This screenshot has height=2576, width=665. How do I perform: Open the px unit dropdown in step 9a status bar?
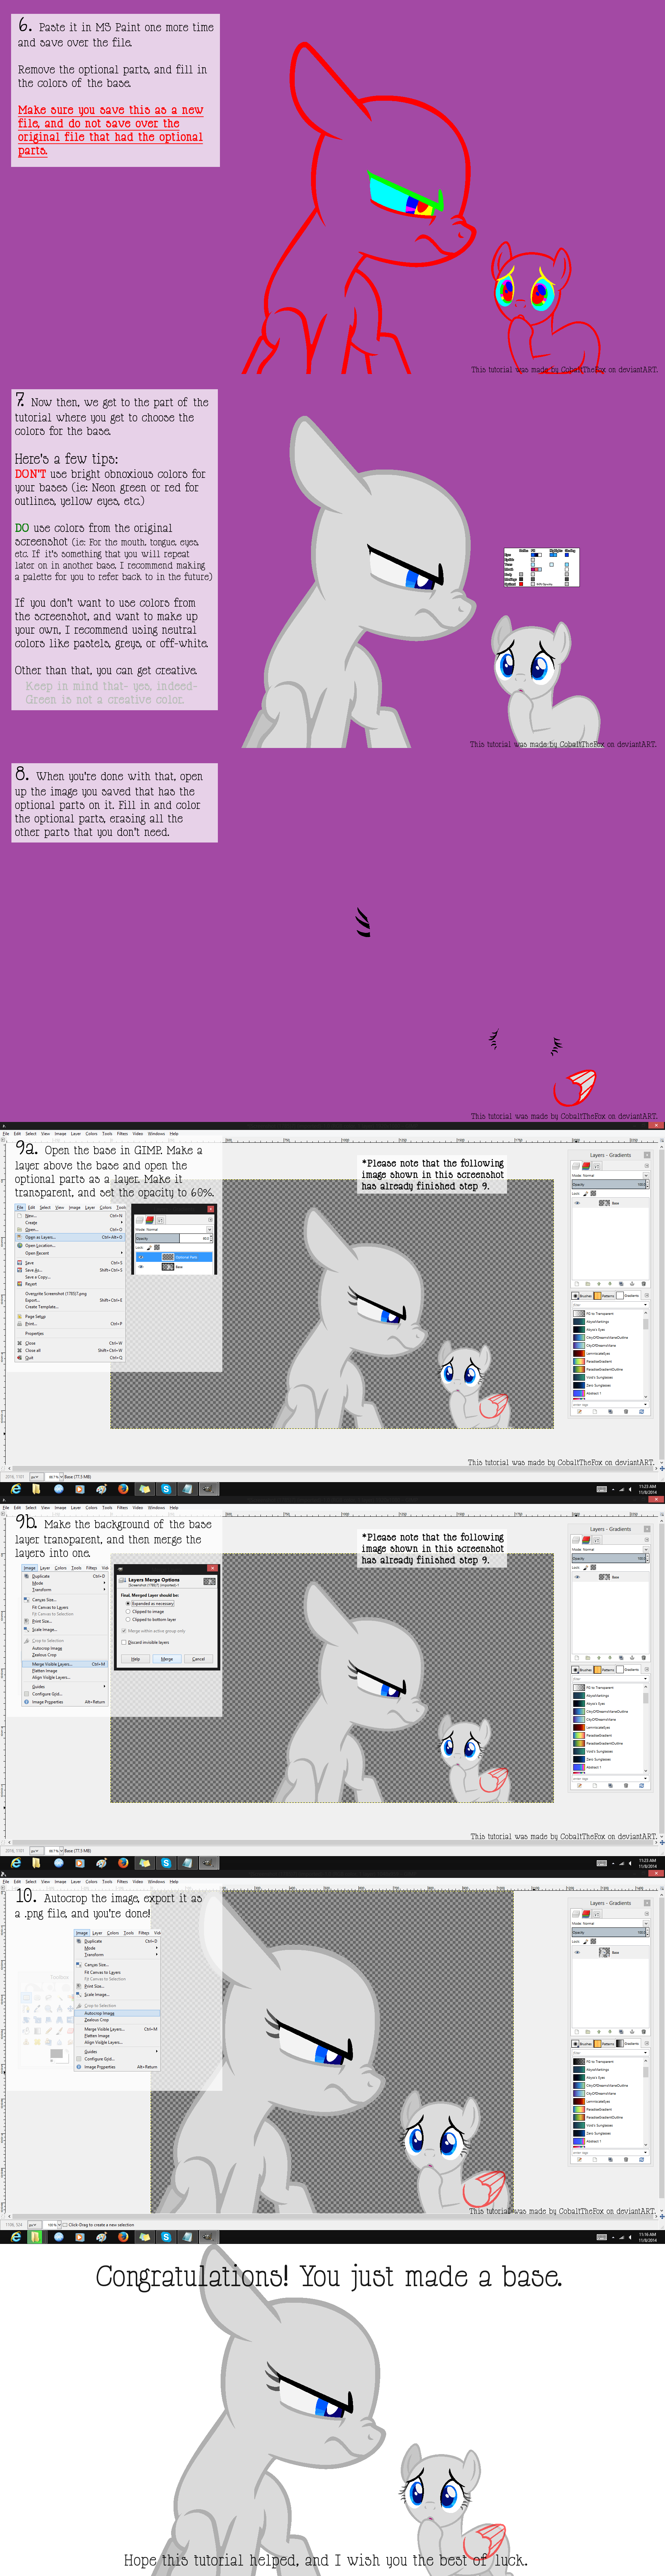tap(36, 1477)
